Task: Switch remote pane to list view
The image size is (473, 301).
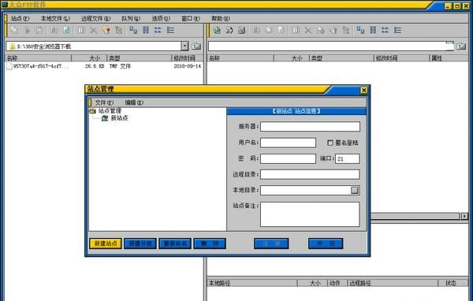Action: pos(385,30)
